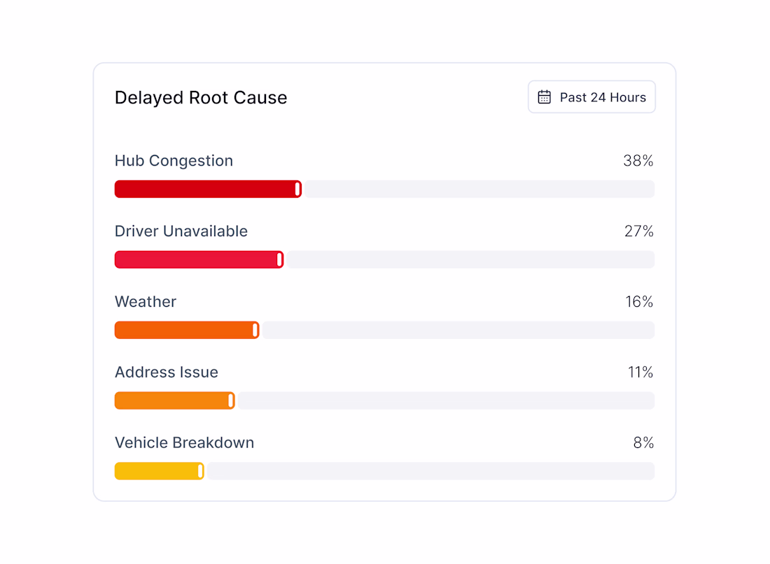Click the 27% value for Driver Unavailable

coord(639,231)
